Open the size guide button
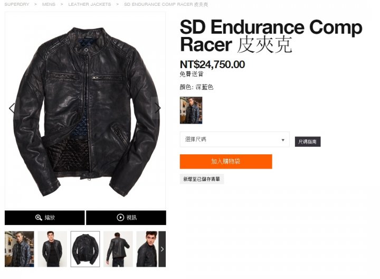Screen dimensions: 380x279 [x=308, y=142]
